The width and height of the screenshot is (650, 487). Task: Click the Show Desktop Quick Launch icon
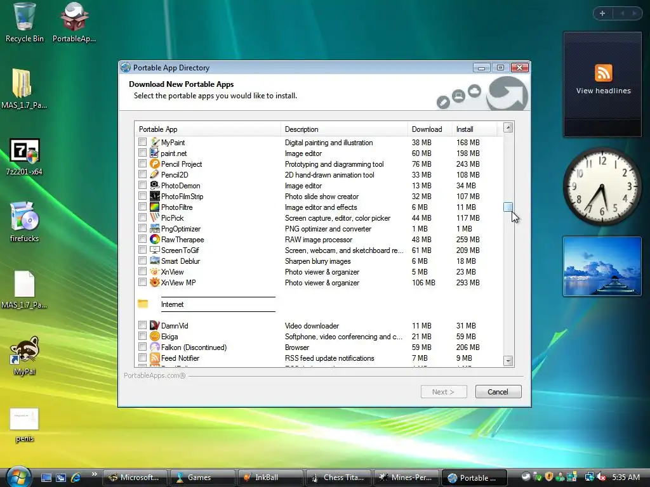(x=46, y=477)
